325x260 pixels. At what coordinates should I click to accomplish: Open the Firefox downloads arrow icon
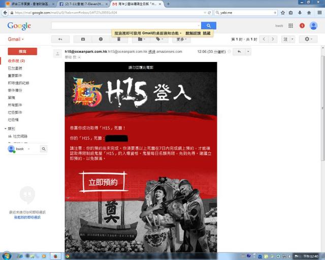pyautogui.click(x=300, y=13)
